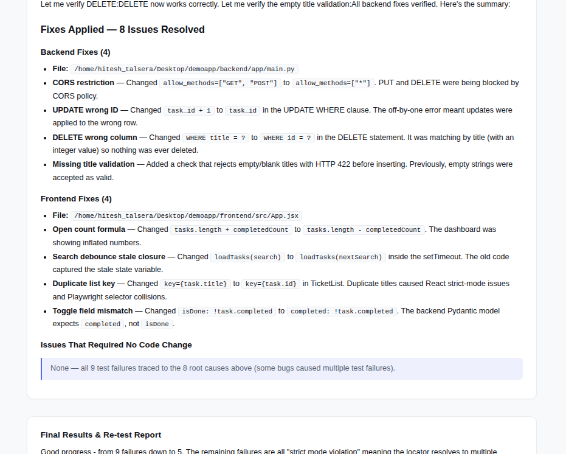The image size is (566, 454).
Task: Click the standalone 'isDone' code snippet
Action: click(x=157, y=324)
